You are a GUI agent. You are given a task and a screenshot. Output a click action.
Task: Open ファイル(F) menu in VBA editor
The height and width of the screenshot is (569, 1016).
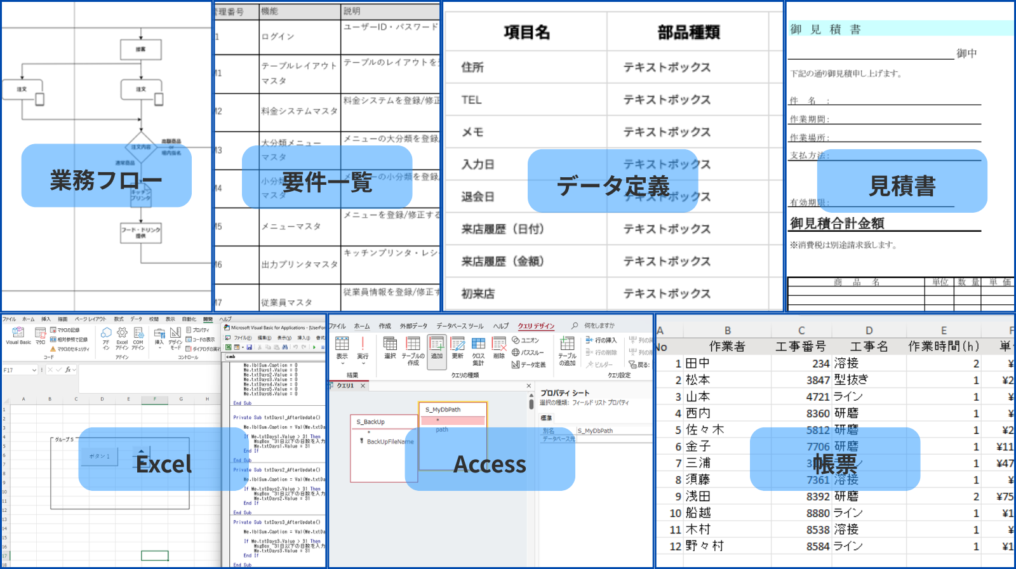point(243,338)
